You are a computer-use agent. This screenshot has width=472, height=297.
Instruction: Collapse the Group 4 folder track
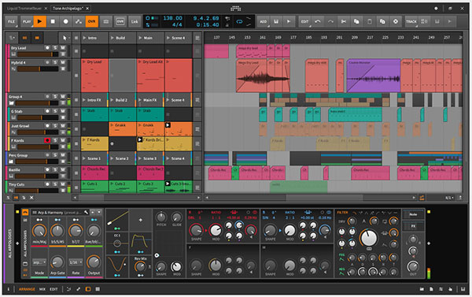point(11,103)
